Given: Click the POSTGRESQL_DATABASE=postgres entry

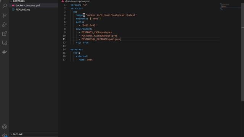Looking at the screenshot, I should (101, 39).
